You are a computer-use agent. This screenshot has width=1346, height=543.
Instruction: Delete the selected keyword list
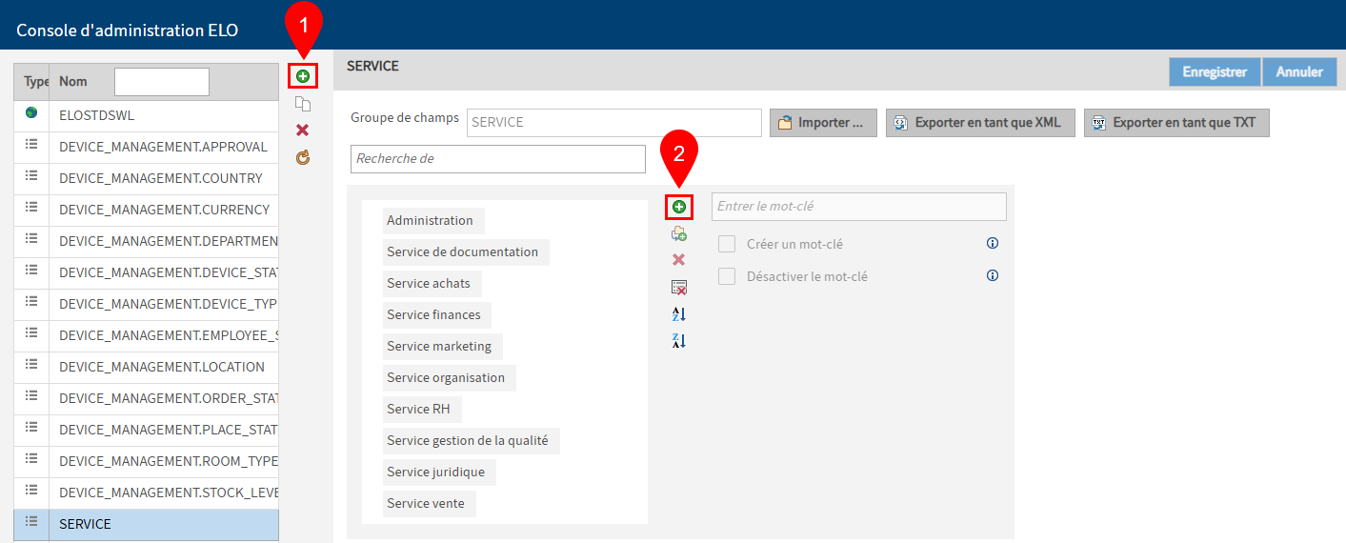pos(303,131)
